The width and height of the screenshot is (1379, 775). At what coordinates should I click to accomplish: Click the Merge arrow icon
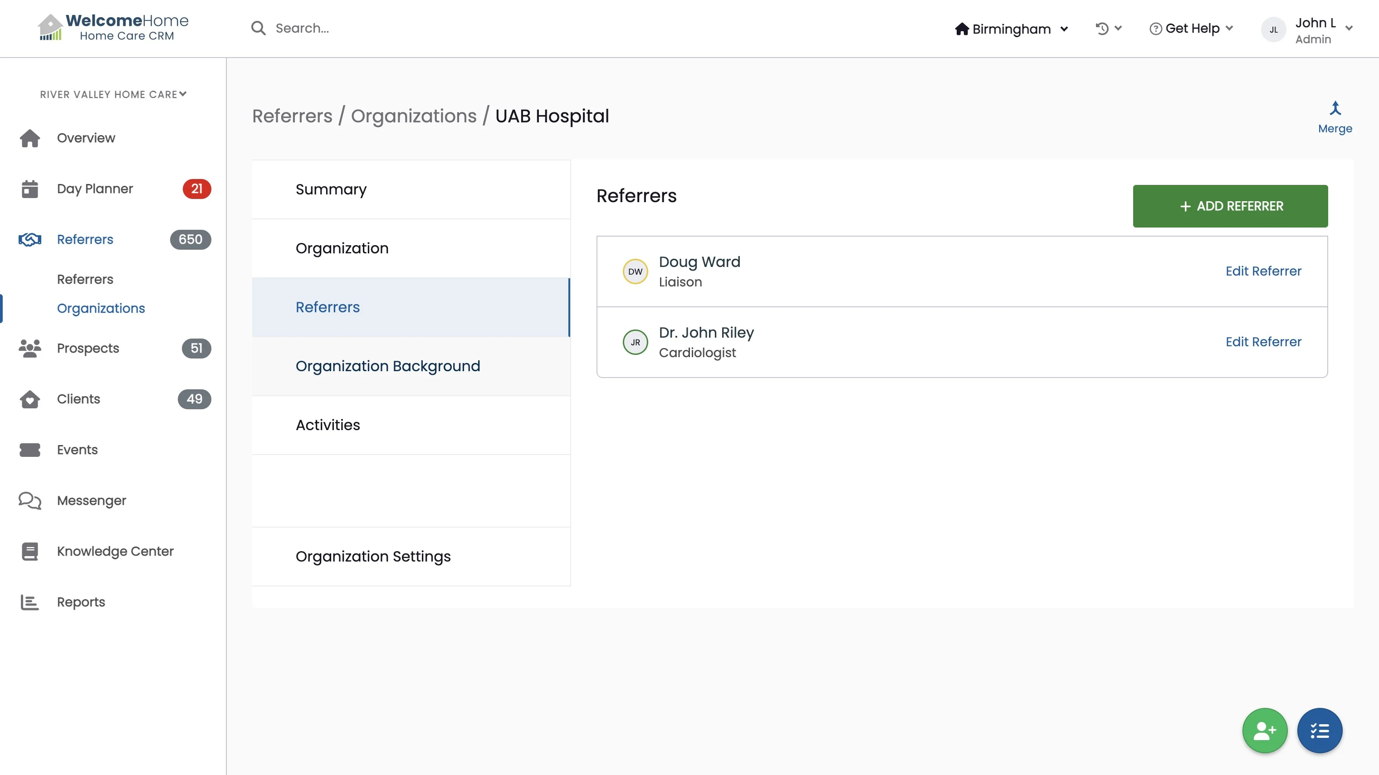click(1335, 109)
